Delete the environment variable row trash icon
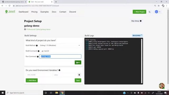 tap(79, 75)
